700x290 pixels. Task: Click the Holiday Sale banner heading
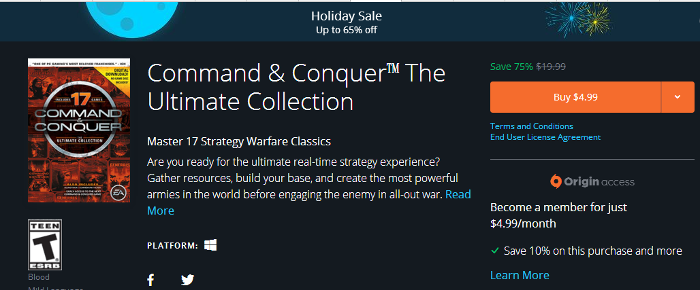347,16
